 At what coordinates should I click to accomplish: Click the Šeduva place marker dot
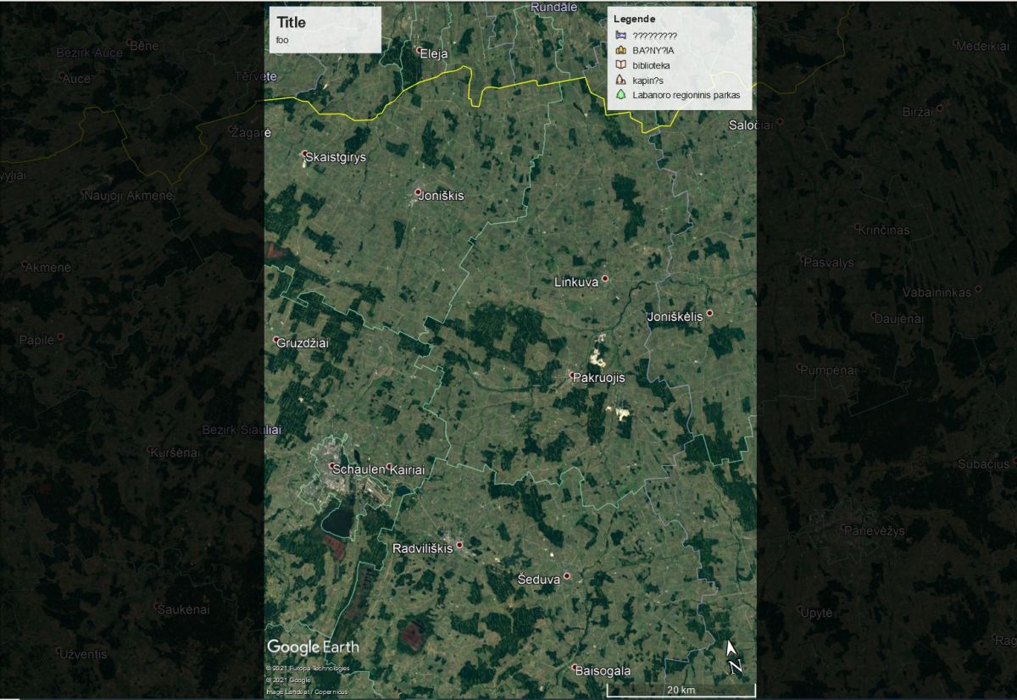pyautogui.click(x=567, y=576)
